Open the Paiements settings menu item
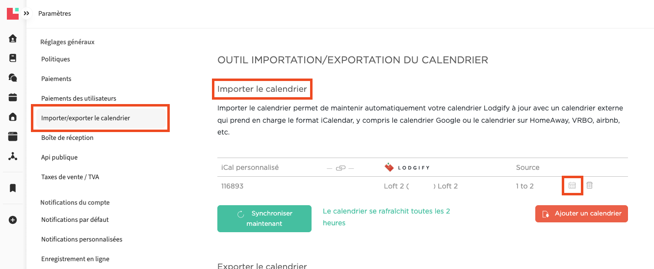Viewport: 654px width, 269px height. click(x=56, y=79)
